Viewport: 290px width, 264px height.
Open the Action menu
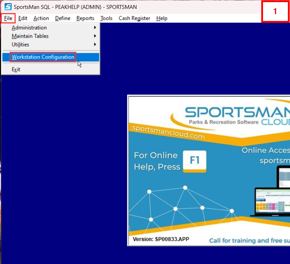click(41, 18)
